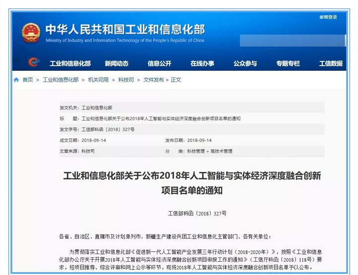This screenshot has width=358, height=275.
Task: Click the 机关司局 breadcrumb link
Action: pos(98,80)
